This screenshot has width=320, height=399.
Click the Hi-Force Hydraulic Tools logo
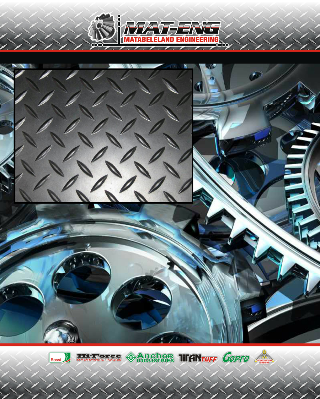[x=99, y=358]
